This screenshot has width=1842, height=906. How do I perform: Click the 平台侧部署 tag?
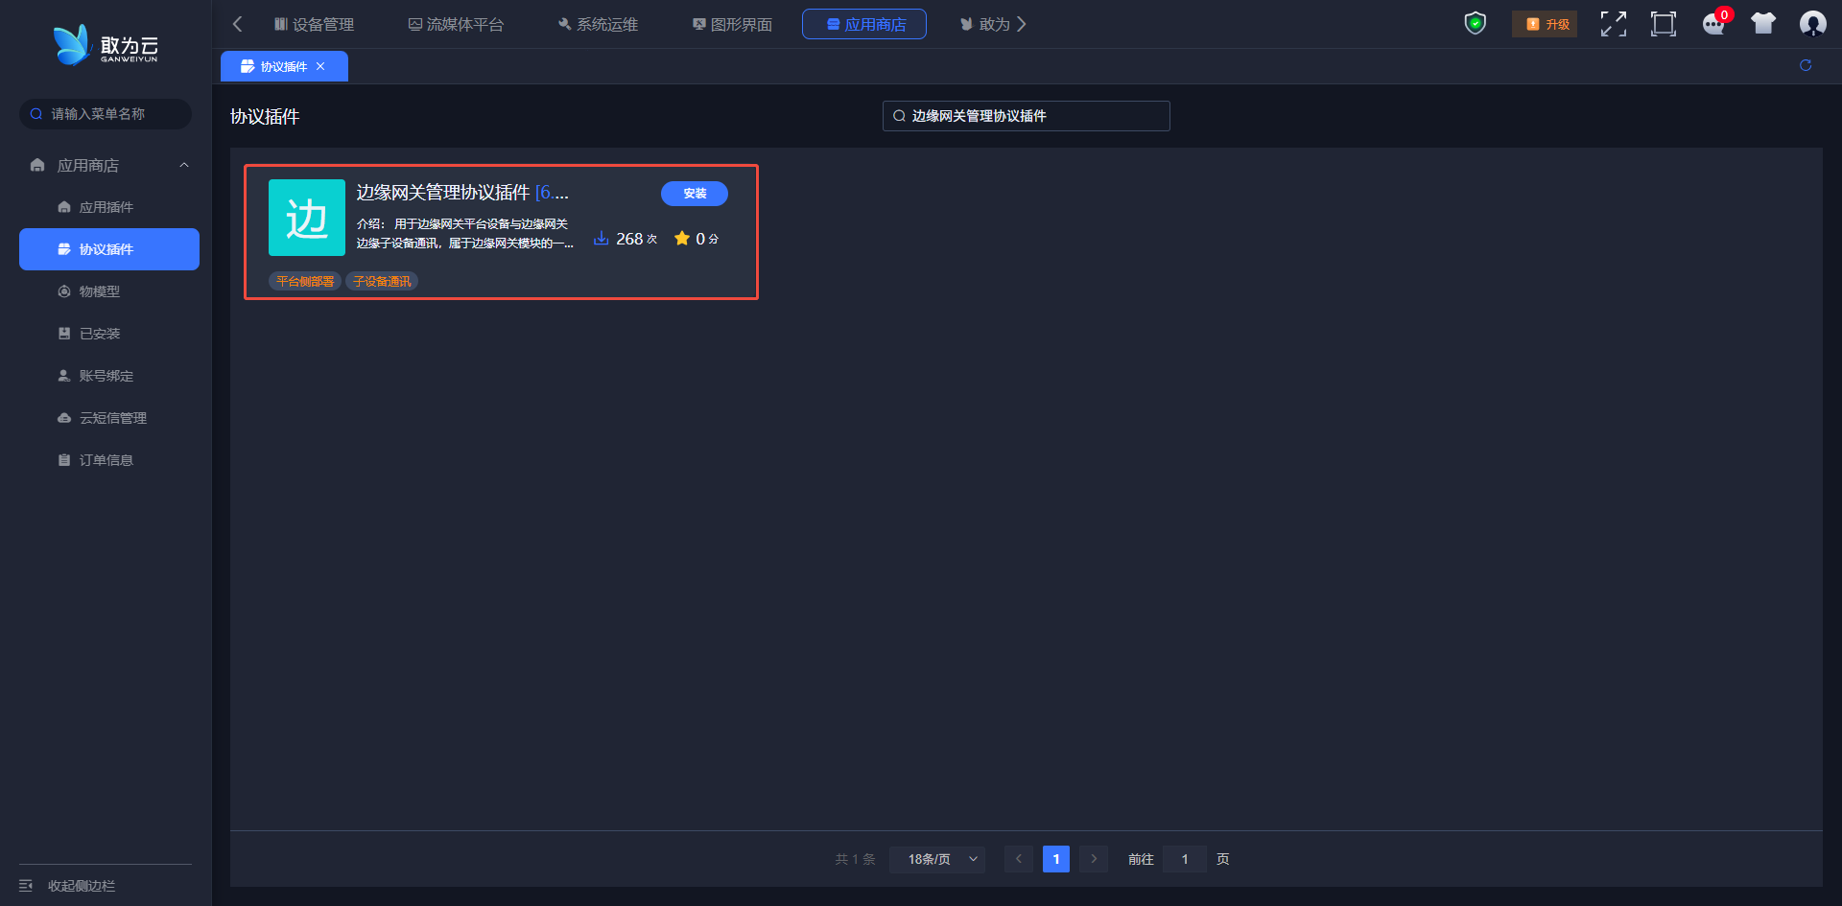(305, 281)
